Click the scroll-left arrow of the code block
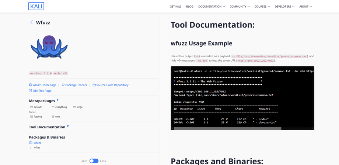 [172, 128]
